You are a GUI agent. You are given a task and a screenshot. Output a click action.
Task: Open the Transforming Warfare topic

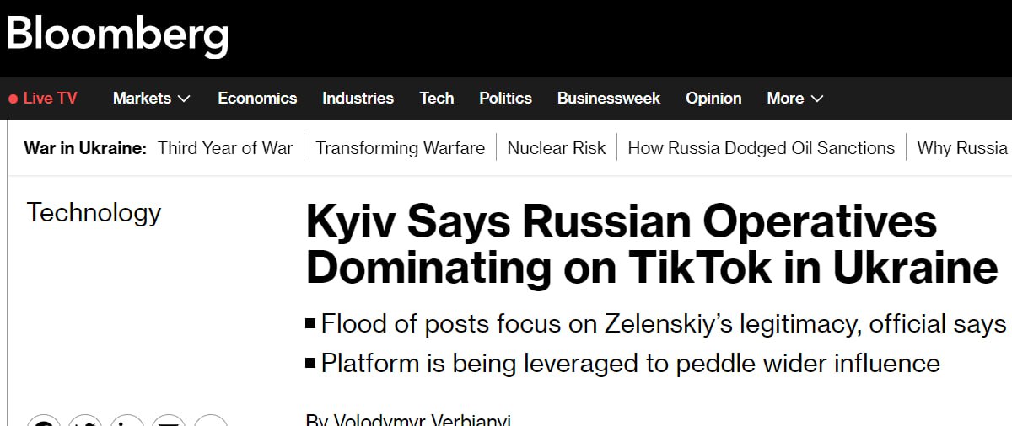point(401,148)
